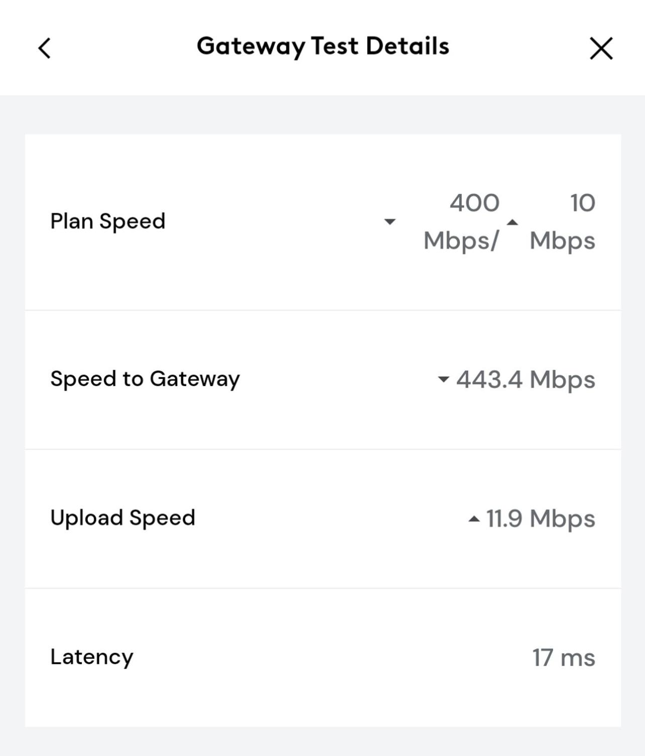Click the down arrow next to 443.4 Mbps
645x756 pixels.
click(x=443, y=380)
